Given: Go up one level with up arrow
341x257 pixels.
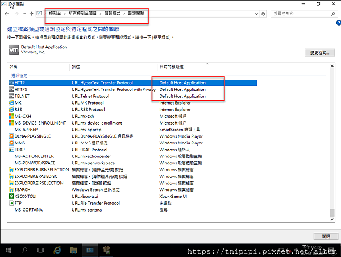Looking at the screenshot, I should pyautogui.click(x=31, y=14).
